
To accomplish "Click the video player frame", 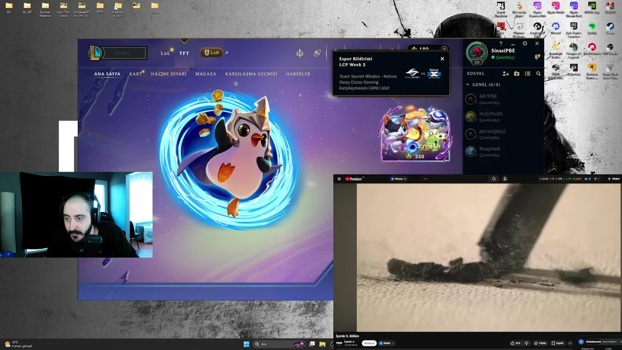I will point(489,258).
